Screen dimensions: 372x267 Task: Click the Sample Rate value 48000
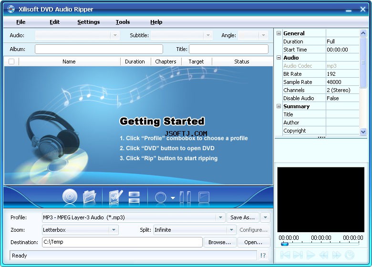[342, 82]
